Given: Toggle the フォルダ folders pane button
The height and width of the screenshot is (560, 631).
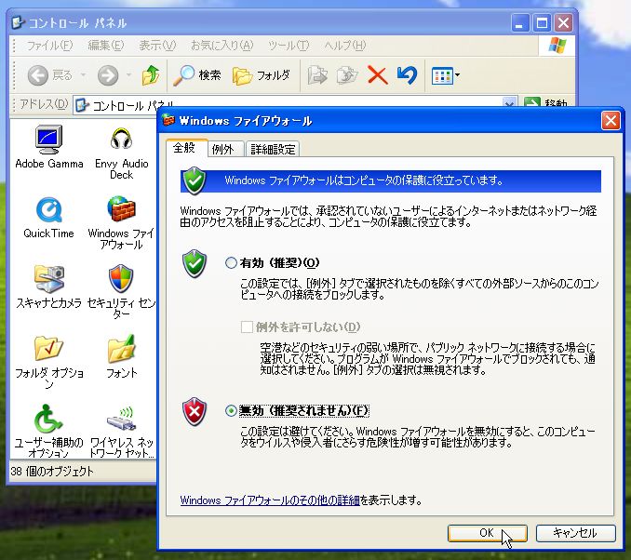Looking at the screenshot, I should [x=262, y=75].
